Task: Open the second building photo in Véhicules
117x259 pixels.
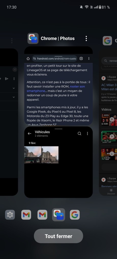Action: pos(50,155)
